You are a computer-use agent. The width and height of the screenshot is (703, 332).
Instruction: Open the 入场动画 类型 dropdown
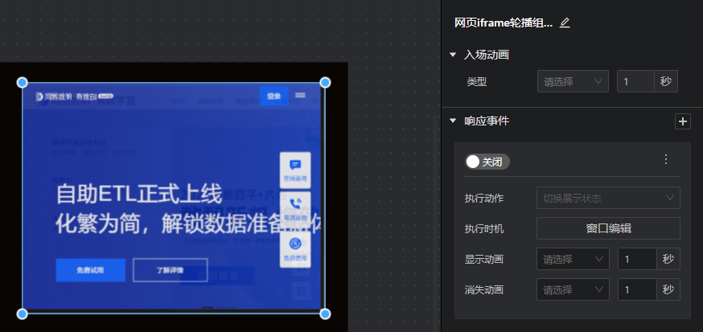click(573, 81)
